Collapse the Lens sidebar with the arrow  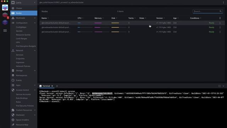[x=35, y=2]
